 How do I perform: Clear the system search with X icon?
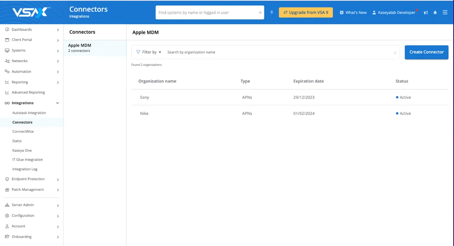[260, 12]
